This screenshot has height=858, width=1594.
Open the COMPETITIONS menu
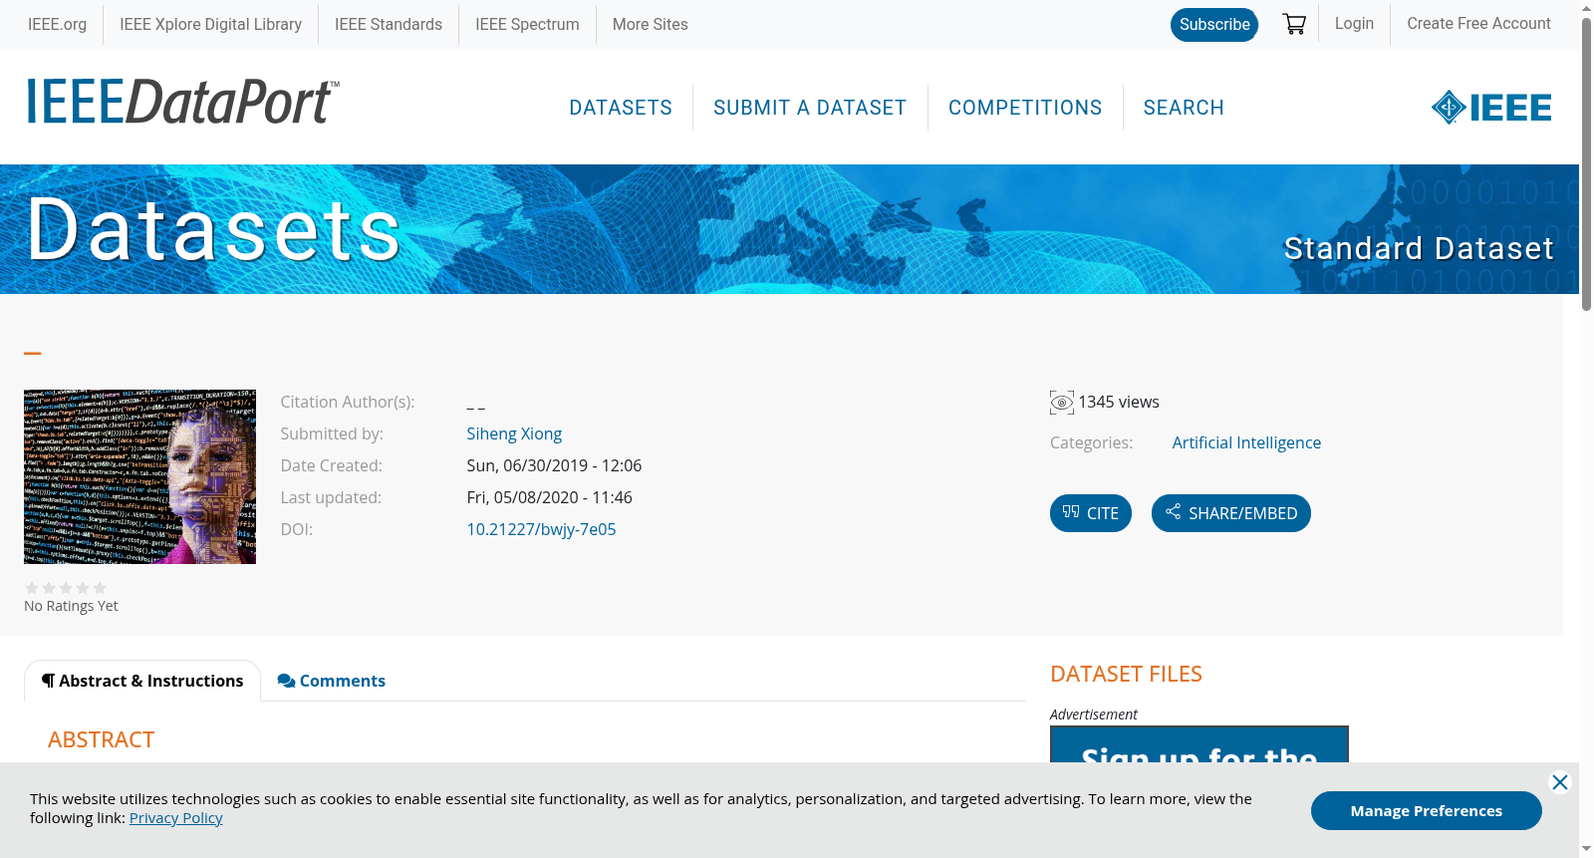1025,108
